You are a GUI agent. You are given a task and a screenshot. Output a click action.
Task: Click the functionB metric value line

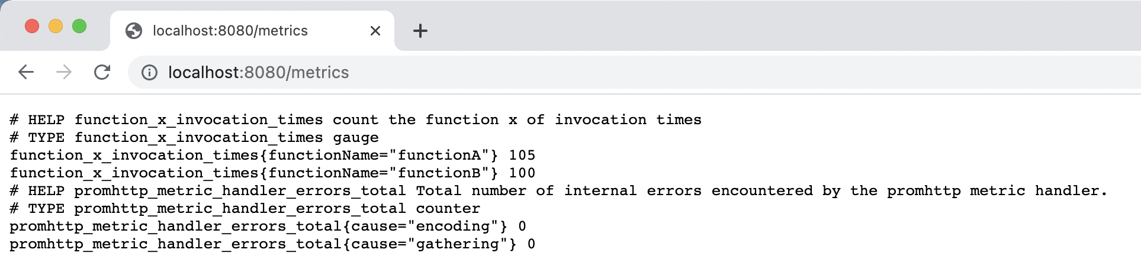[x=272, y=173]
